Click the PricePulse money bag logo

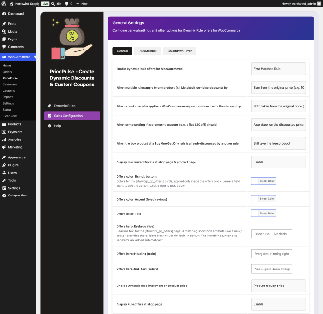tap(72, 39)
